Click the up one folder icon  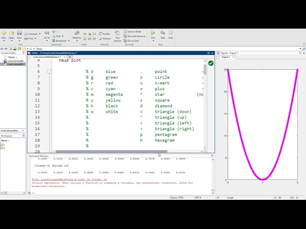(x=11, y=49)
